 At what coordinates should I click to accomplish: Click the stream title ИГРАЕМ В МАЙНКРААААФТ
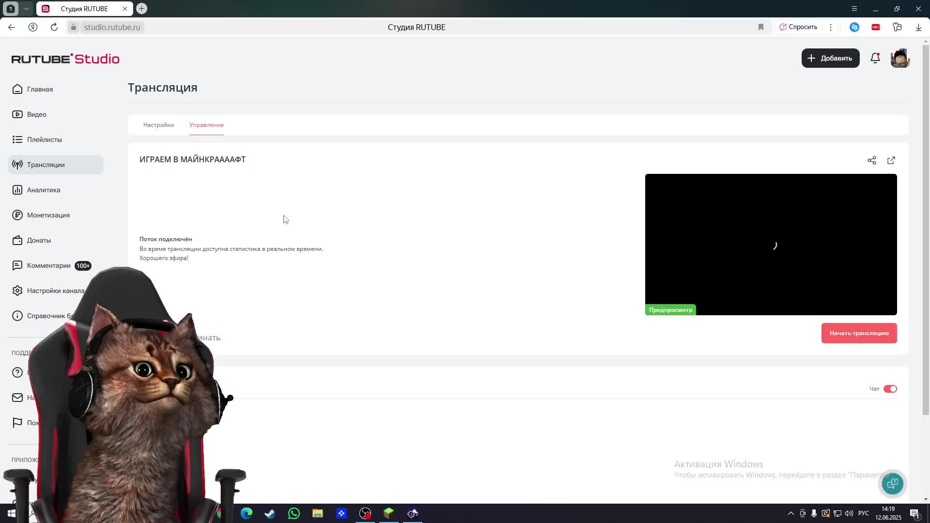tap(192, 159)
